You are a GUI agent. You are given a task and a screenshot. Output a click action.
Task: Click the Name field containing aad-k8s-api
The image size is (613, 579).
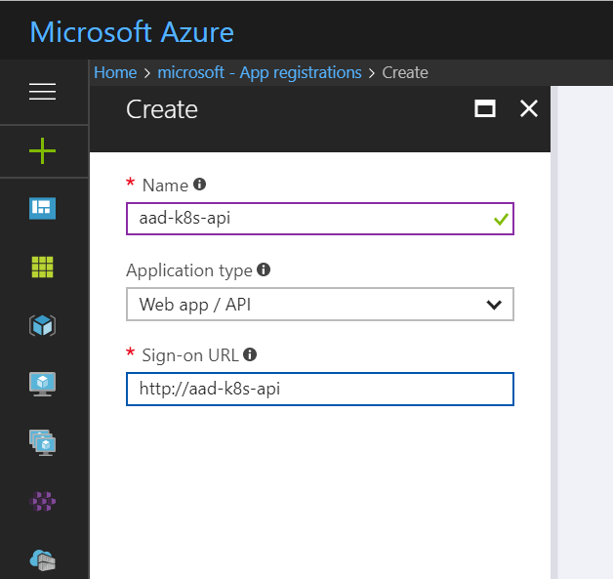[307, 219]
